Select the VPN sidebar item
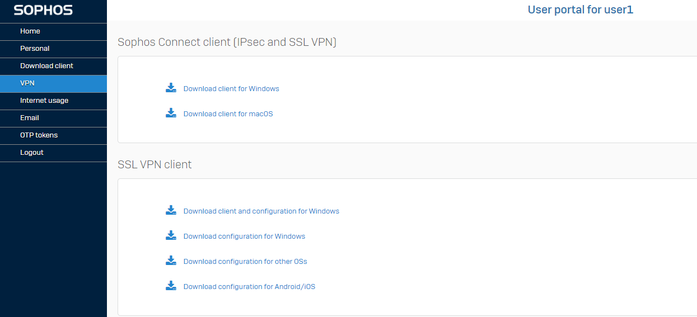 53,83
